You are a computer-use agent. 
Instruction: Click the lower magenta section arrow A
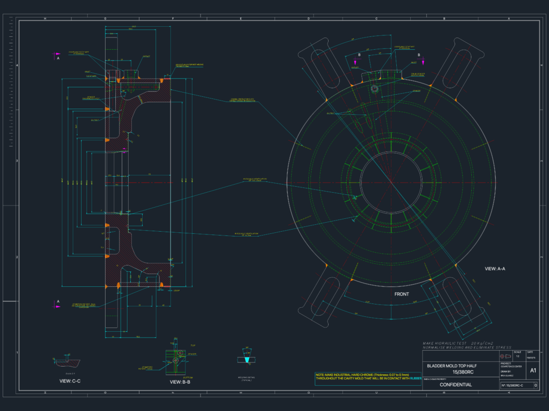(57, 307)
